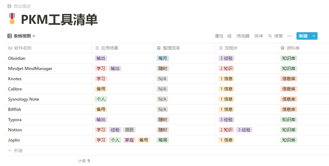The height and width of the screenshot is (166, 329).
Task: Open the Joplin entry
Action: [x=14, y=140]
